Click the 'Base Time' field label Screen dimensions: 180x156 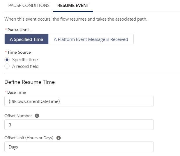pos(17,92)
